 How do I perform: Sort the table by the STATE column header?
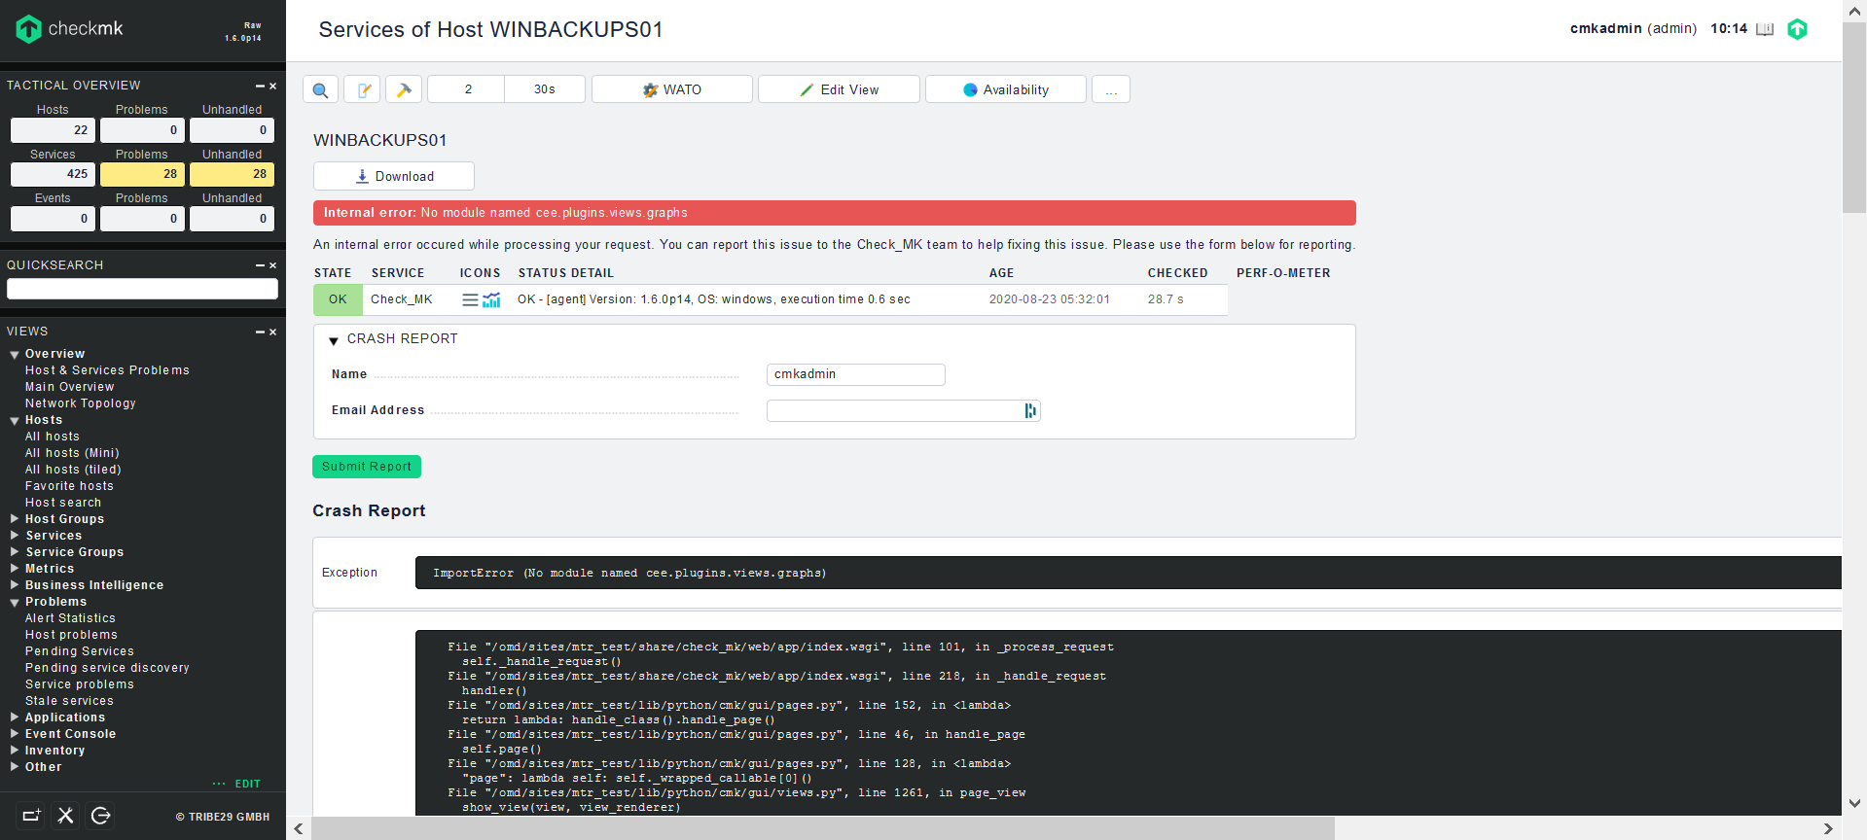pyautogui.click(x=333, y=273)
